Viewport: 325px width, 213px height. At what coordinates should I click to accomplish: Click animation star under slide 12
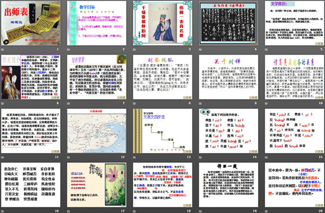68,157
